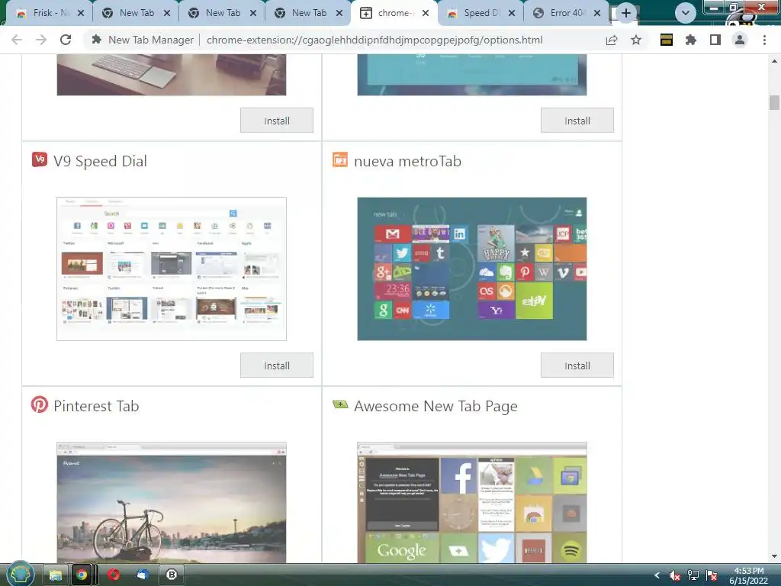Install nueva metroTab
Viewport: 781px width, 586px height.
click(x=577, y=365)
